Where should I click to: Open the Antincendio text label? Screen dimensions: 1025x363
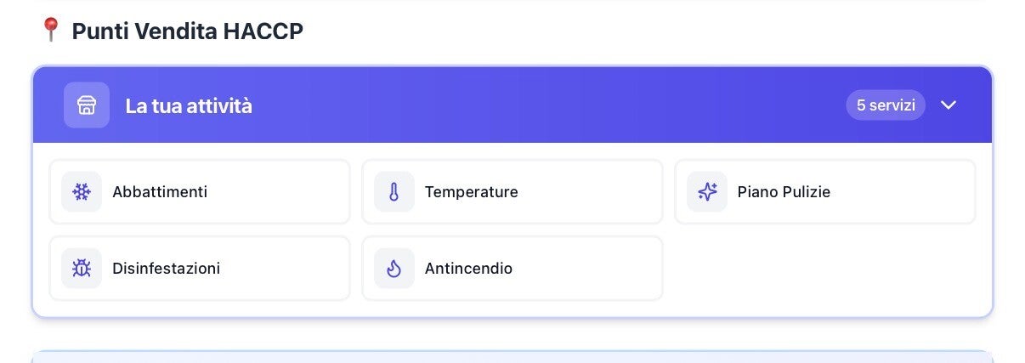pyautogui.click(x=468, y=269)
